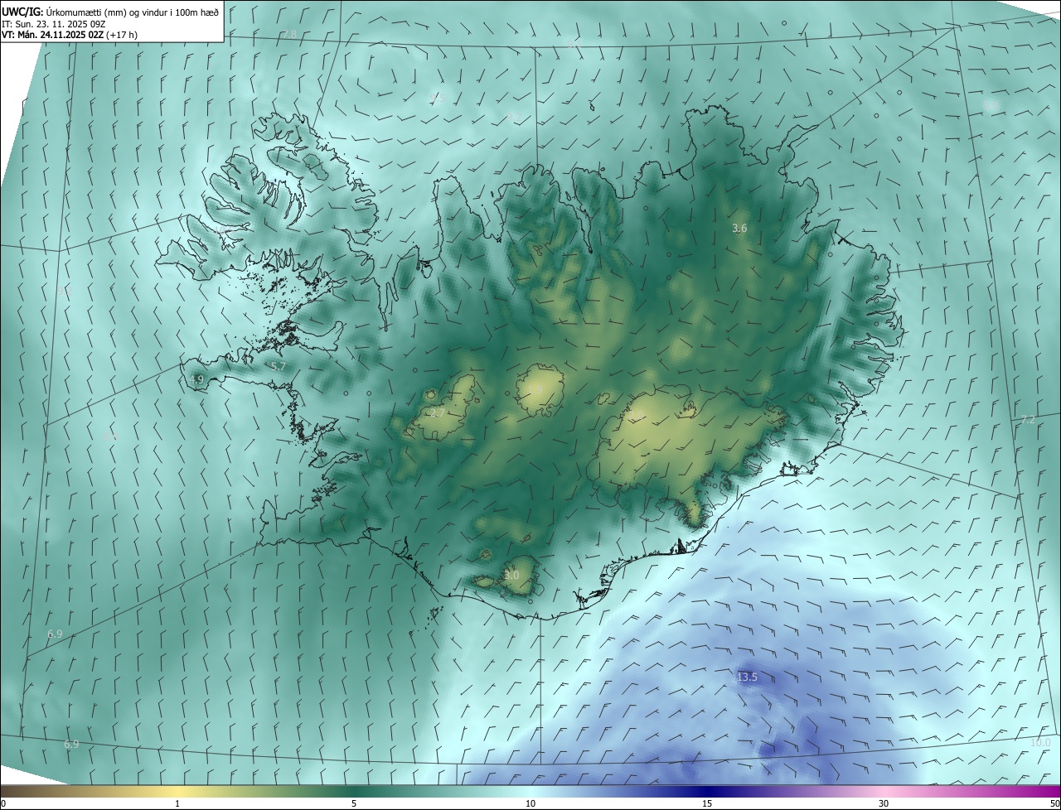The image size is (1061, 810).
Task: Click the 0 tick on the color scale
Action: 3,803
